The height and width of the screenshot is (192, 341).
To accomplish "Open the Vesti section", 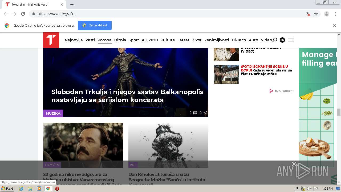I will pos(90,40).
